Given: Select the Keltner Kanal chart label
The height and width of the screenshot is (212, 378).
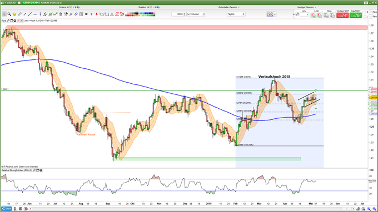Looking at the screenshot, I should click(86, 134).
